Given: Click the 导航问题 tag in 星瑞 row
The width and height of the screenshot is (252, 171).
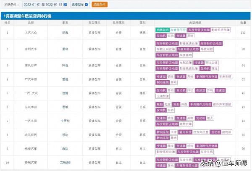Looking at the screenshot, I should pos(207,49).
